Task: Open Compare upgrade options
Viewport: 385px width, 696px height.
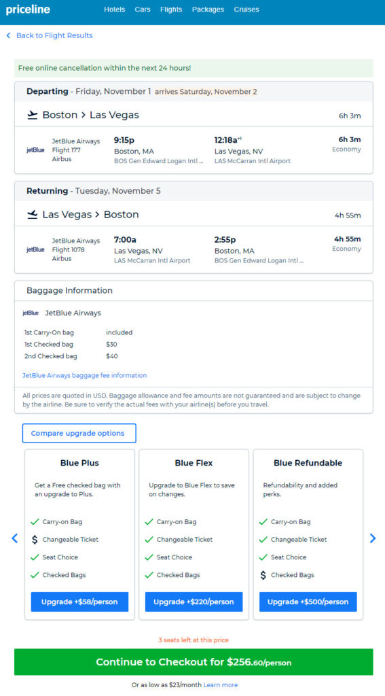Action: pyautogui.click(x=79, y=433)
